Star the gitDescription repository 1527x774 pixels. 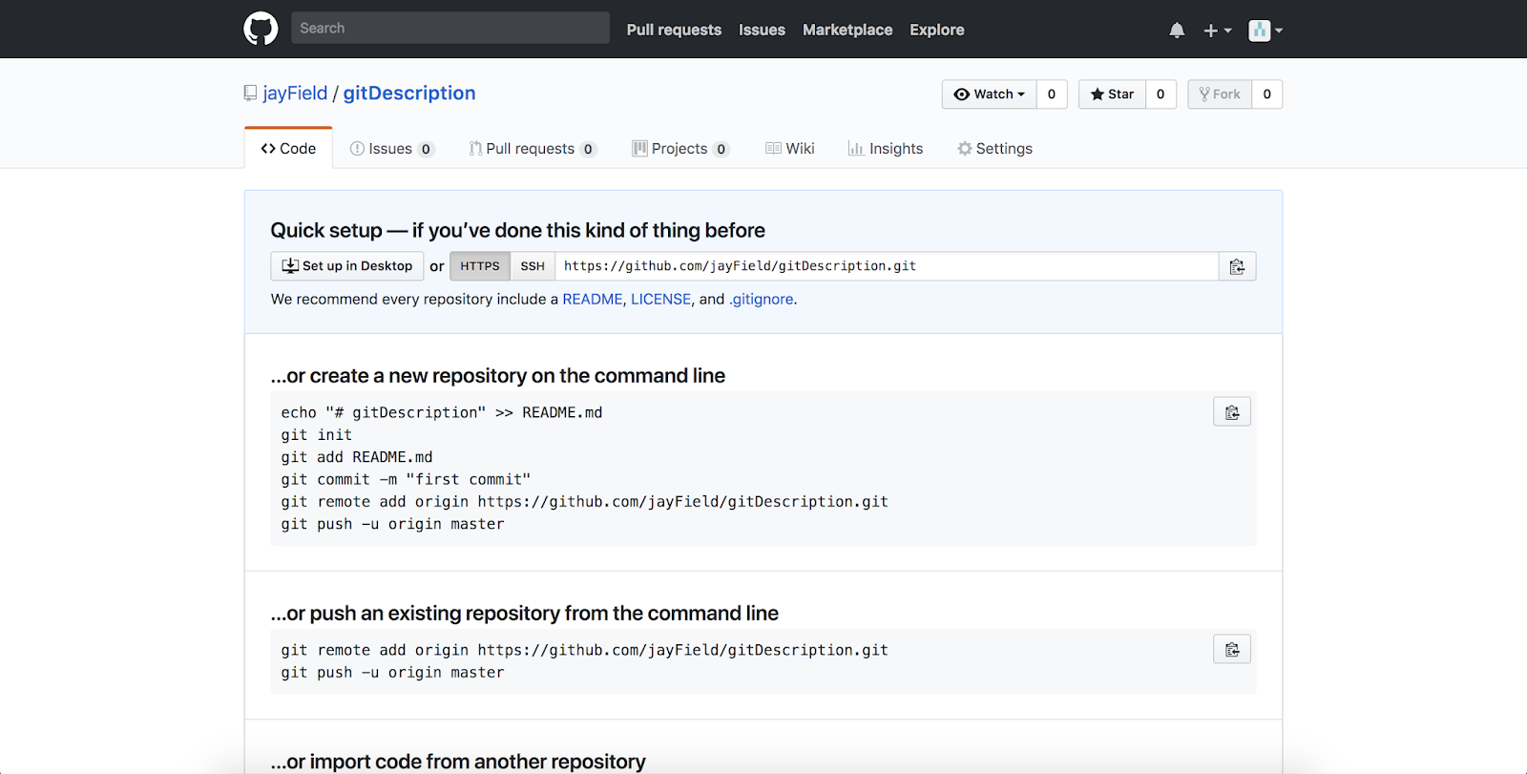(x=1112, y=94)
